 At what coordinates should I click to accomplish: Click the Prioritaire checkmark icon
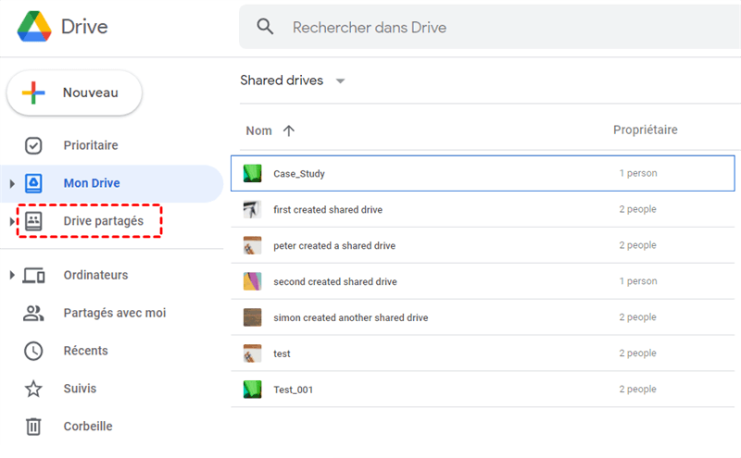[x=33, y=145]
